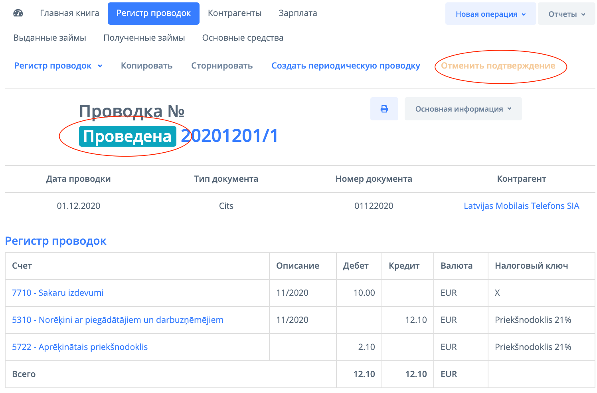This screenshot has height=393, width=597.
Task: Open the dashboard gauge icon
Action: (x=18, y=13)
